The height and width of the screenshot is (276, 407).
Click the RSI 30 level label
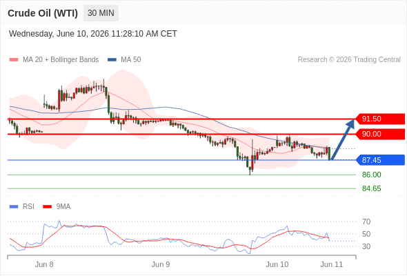pos(366,246)
